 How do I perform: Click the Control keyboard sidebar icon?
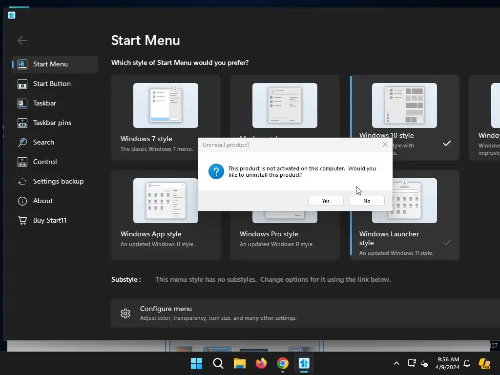pyautogui.click(x=22, y=162)
